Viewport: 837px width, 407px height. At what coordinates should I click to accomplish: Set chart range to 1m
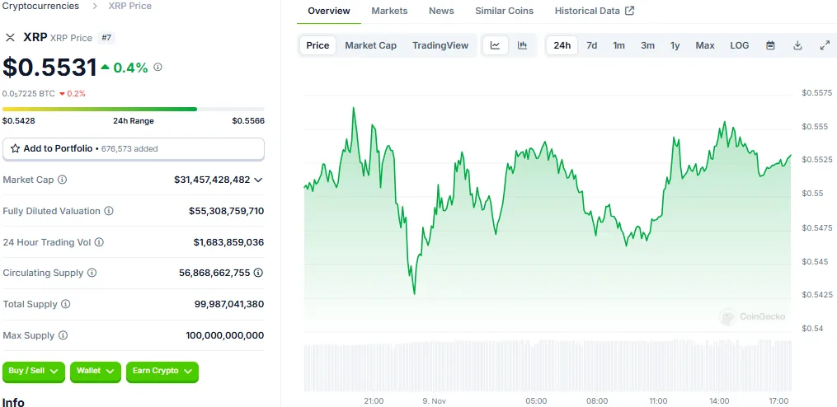618,45
